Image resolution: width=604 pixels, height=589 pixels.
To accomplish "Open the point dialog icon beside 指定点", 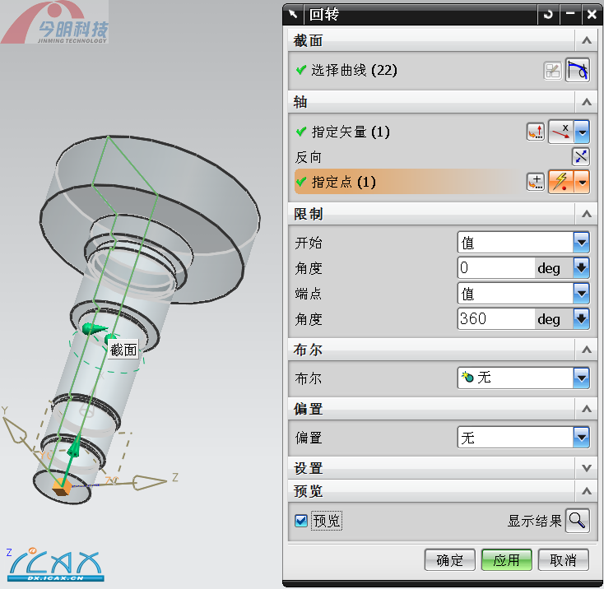I will pos(536,182).
